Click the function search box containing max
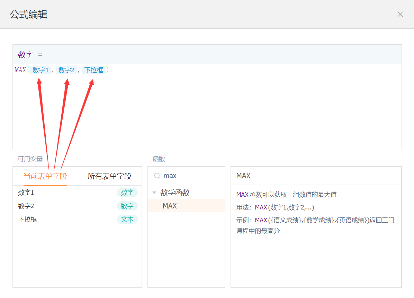This screenshot has height=298, width=414. [x=187, y=176]
